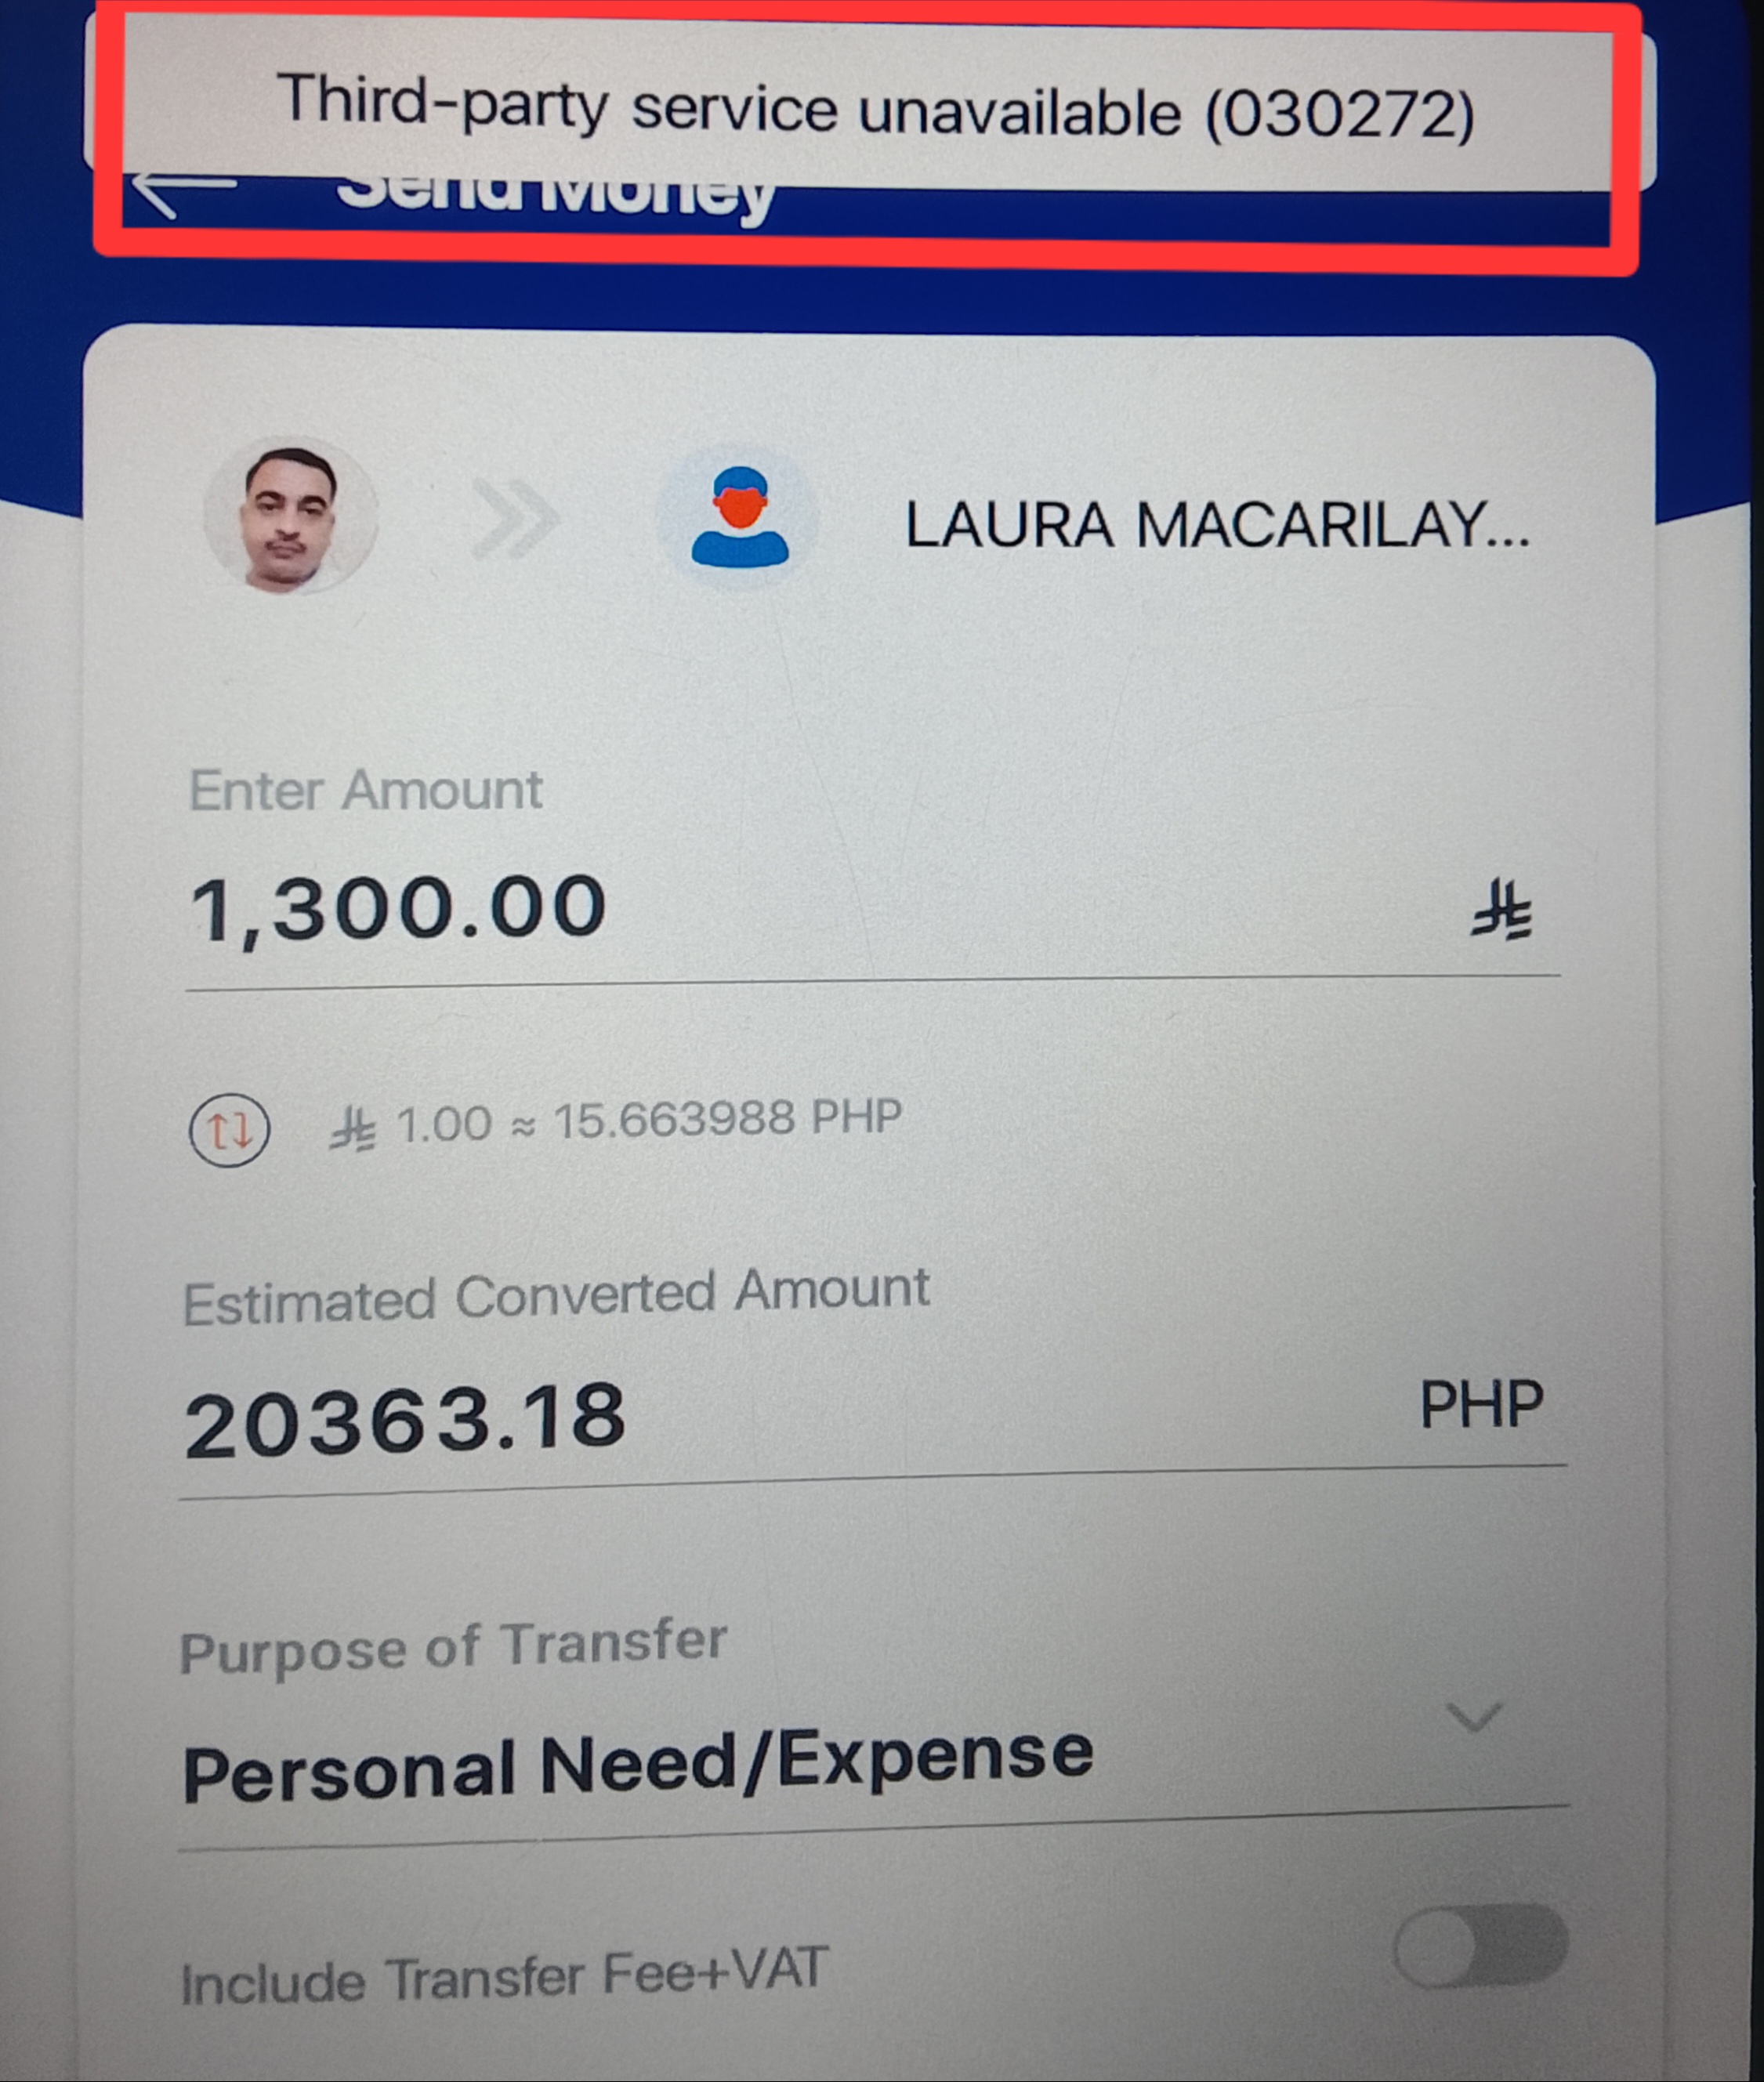Screen dimensions: 1764x2082
Task: Tap the riyal symbol in the exchange rate line
Action: (x=352, y=1130)
